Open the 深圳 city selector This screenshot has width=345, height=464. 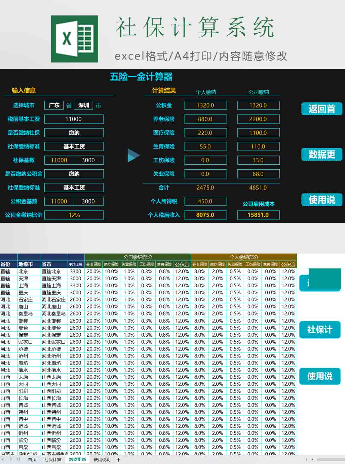83,105
